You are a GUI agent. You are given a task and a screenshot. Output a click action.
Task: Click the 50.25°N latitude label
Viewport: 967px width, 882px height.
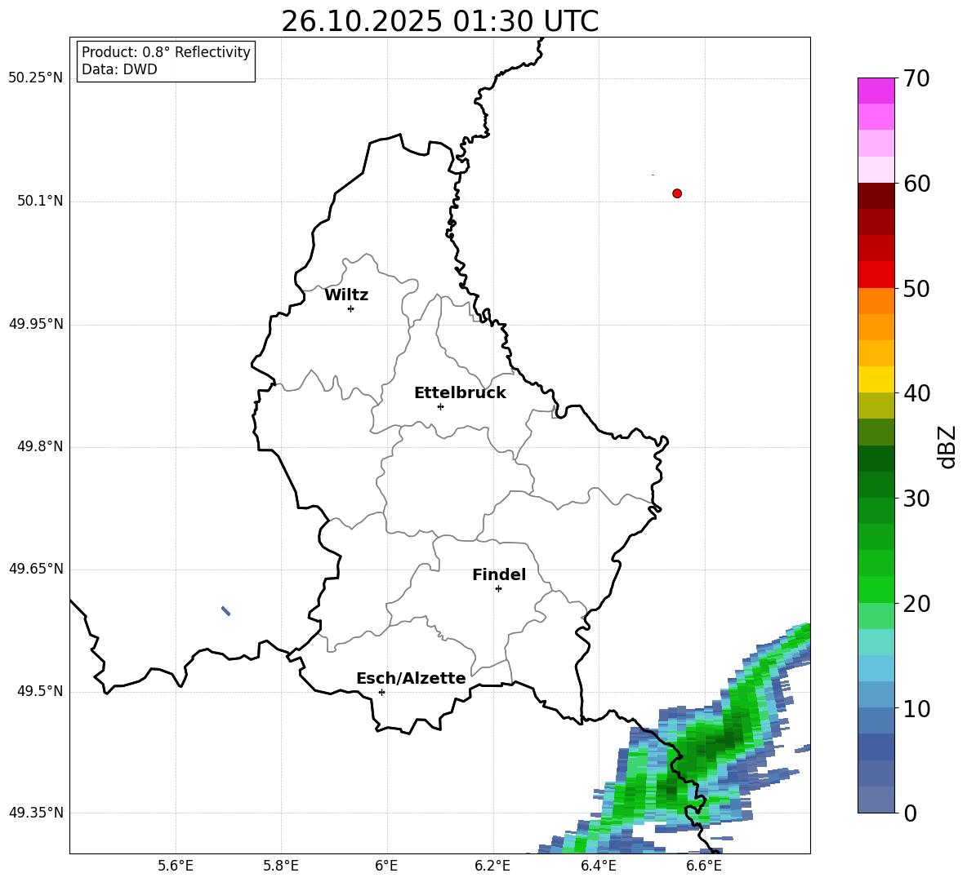(x=36, y=78)
